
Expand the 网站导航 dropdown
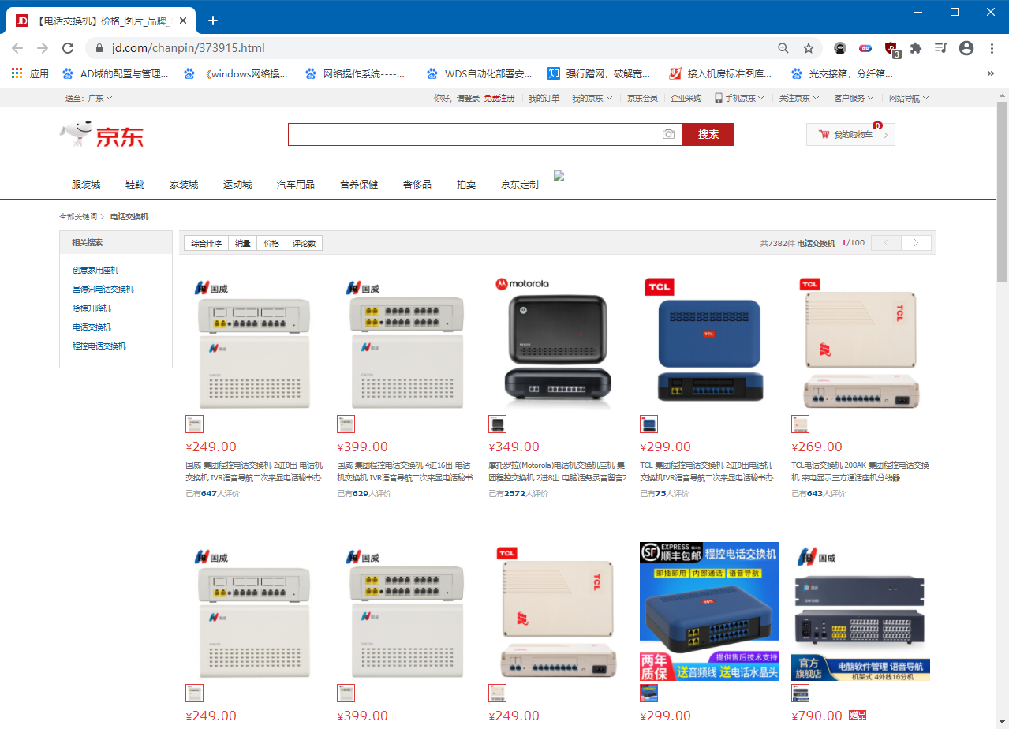coord(909,99)
